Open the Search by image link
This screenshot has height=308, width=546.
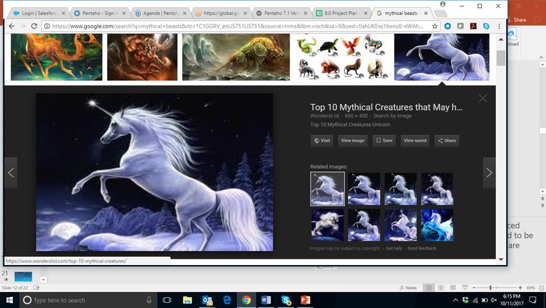click(392, 116)
